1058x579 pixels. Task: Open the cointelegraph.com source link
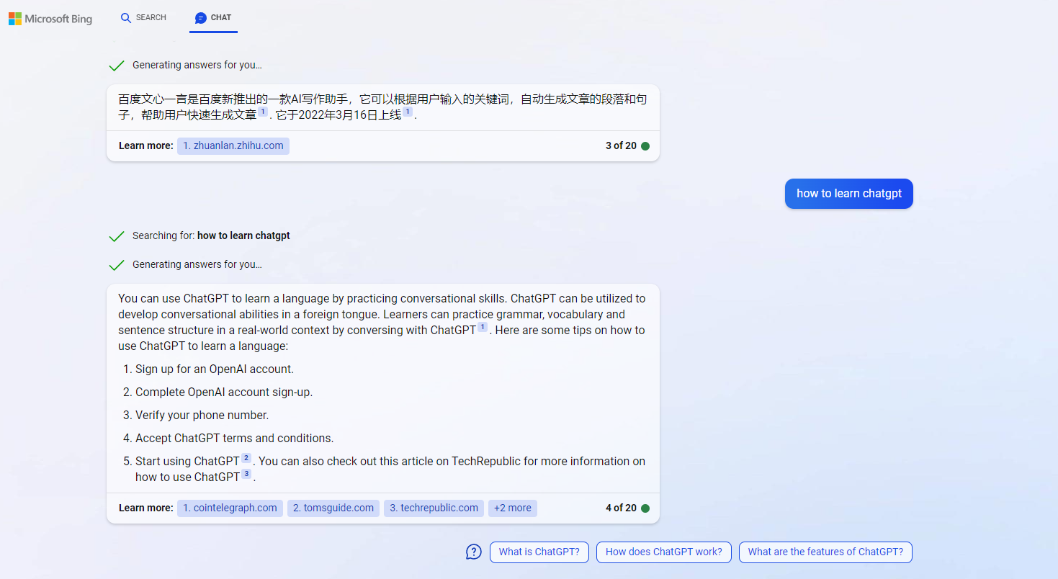[230, 508]
